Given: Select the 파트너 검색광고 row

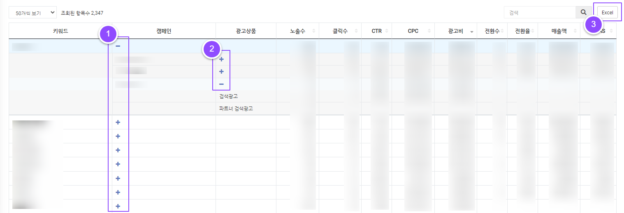Looking at the screenshot, I should point(235,109).
